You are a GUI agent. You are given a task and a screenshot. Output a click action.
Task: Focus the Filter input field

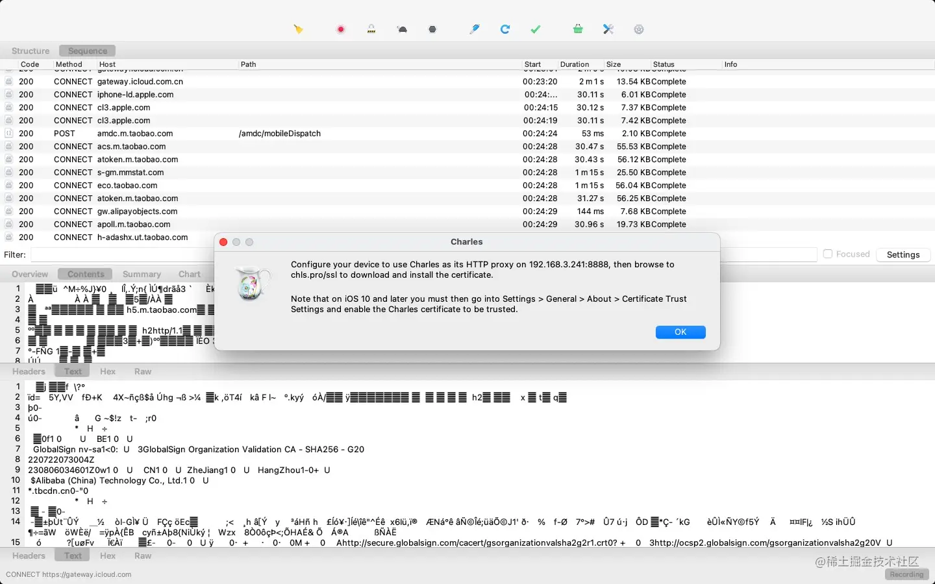[x=423, y=255]
